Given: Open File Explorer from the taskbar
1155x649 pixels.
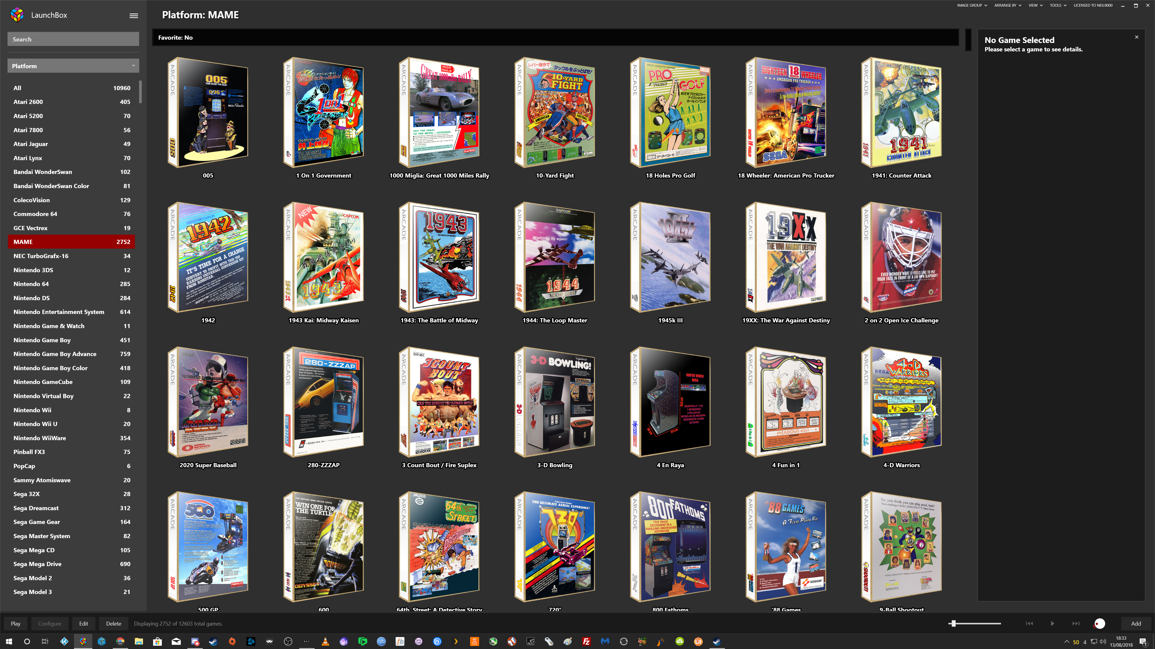Looking at the screenshot, I should [x=139, y=641].
